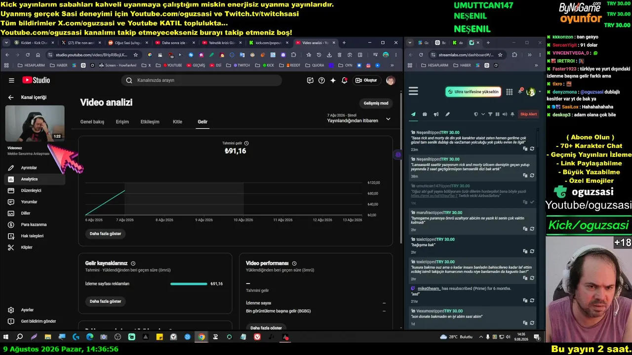Open the Streamlabs account dropdown arrow
This screenshot has width=632, height=355.
539,92
